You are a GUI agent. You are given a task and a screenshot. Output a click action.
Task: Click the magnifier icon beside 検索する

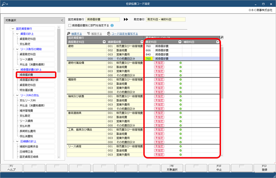coord(68,33)
